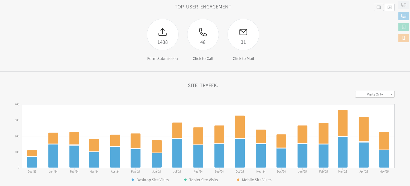Click the Click to Call label
Viewport: 410px width, 186px height.
point(203,59)
